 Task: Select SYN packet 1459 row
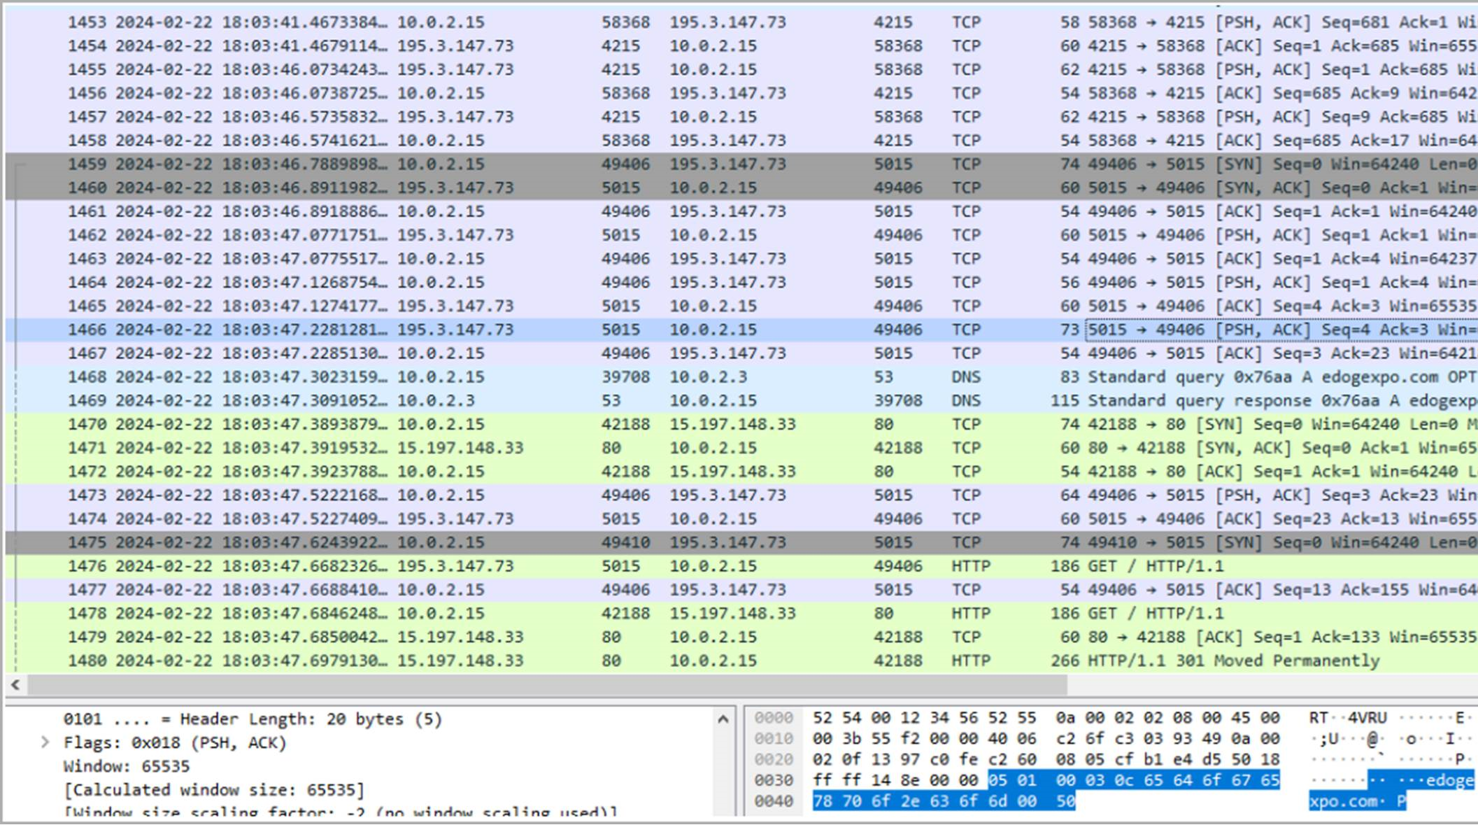(741, 164)
